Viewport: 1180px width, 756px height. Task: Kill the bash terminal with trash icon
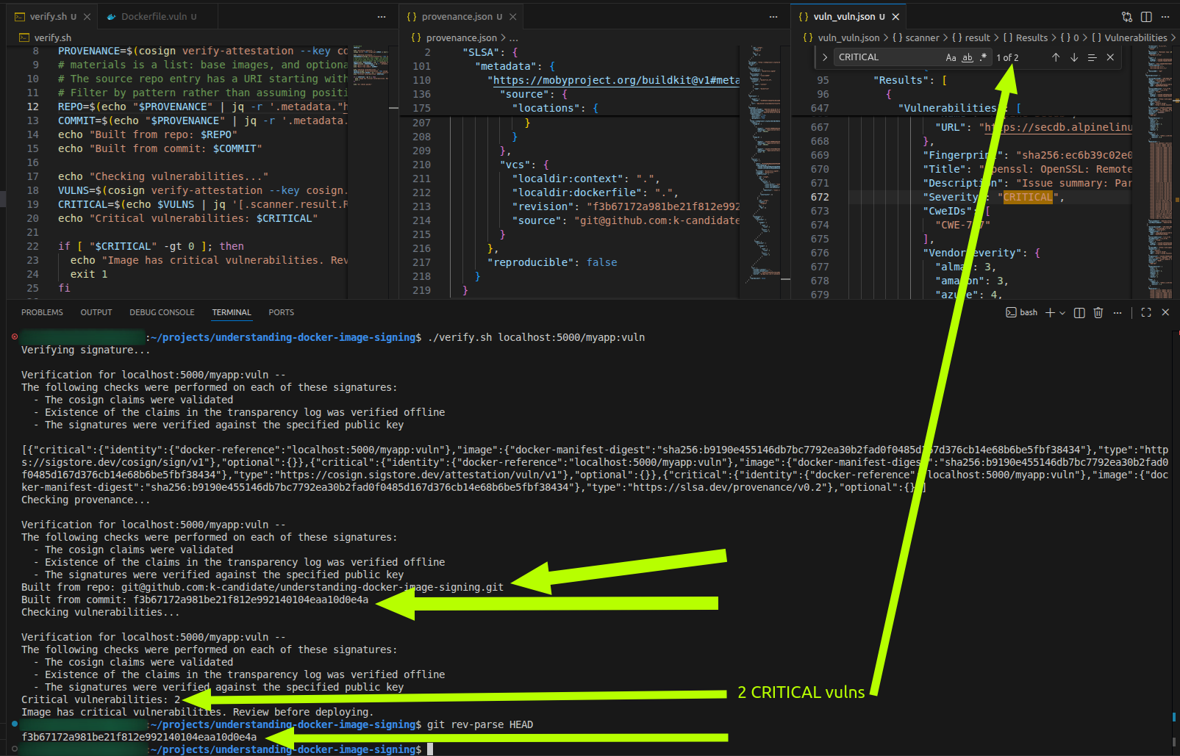(1098, 312)
